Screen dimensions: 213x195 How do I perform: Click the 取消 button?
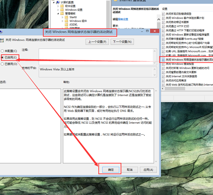[130, 170]
